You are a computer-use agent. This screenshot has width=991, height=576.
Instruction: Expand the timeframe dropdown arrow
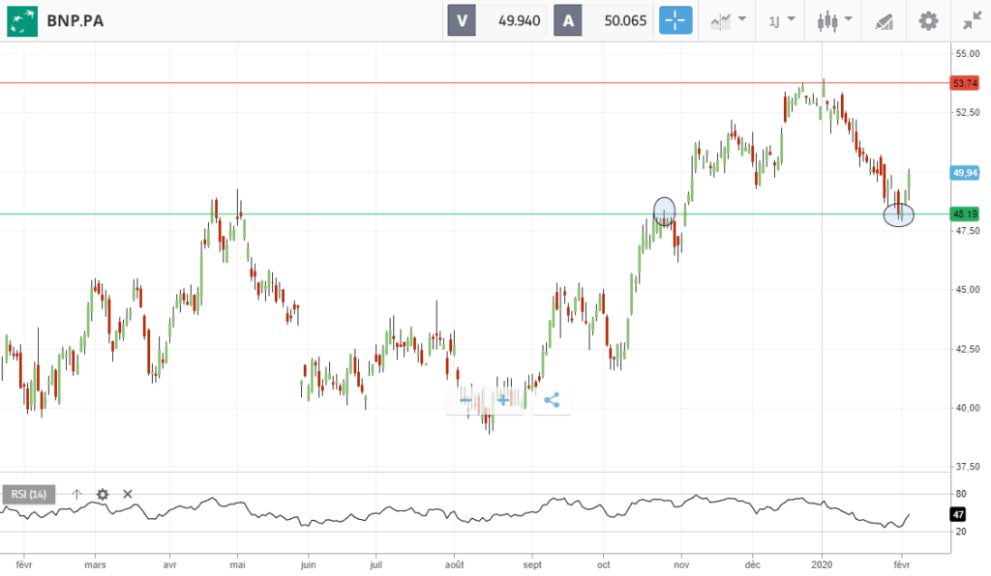point(792,19)
